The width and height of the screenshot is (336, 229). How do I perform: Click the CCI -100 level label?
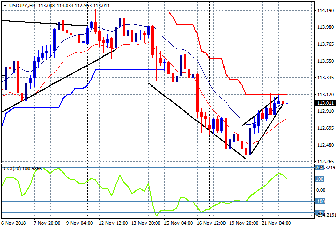tap(320, 202)
